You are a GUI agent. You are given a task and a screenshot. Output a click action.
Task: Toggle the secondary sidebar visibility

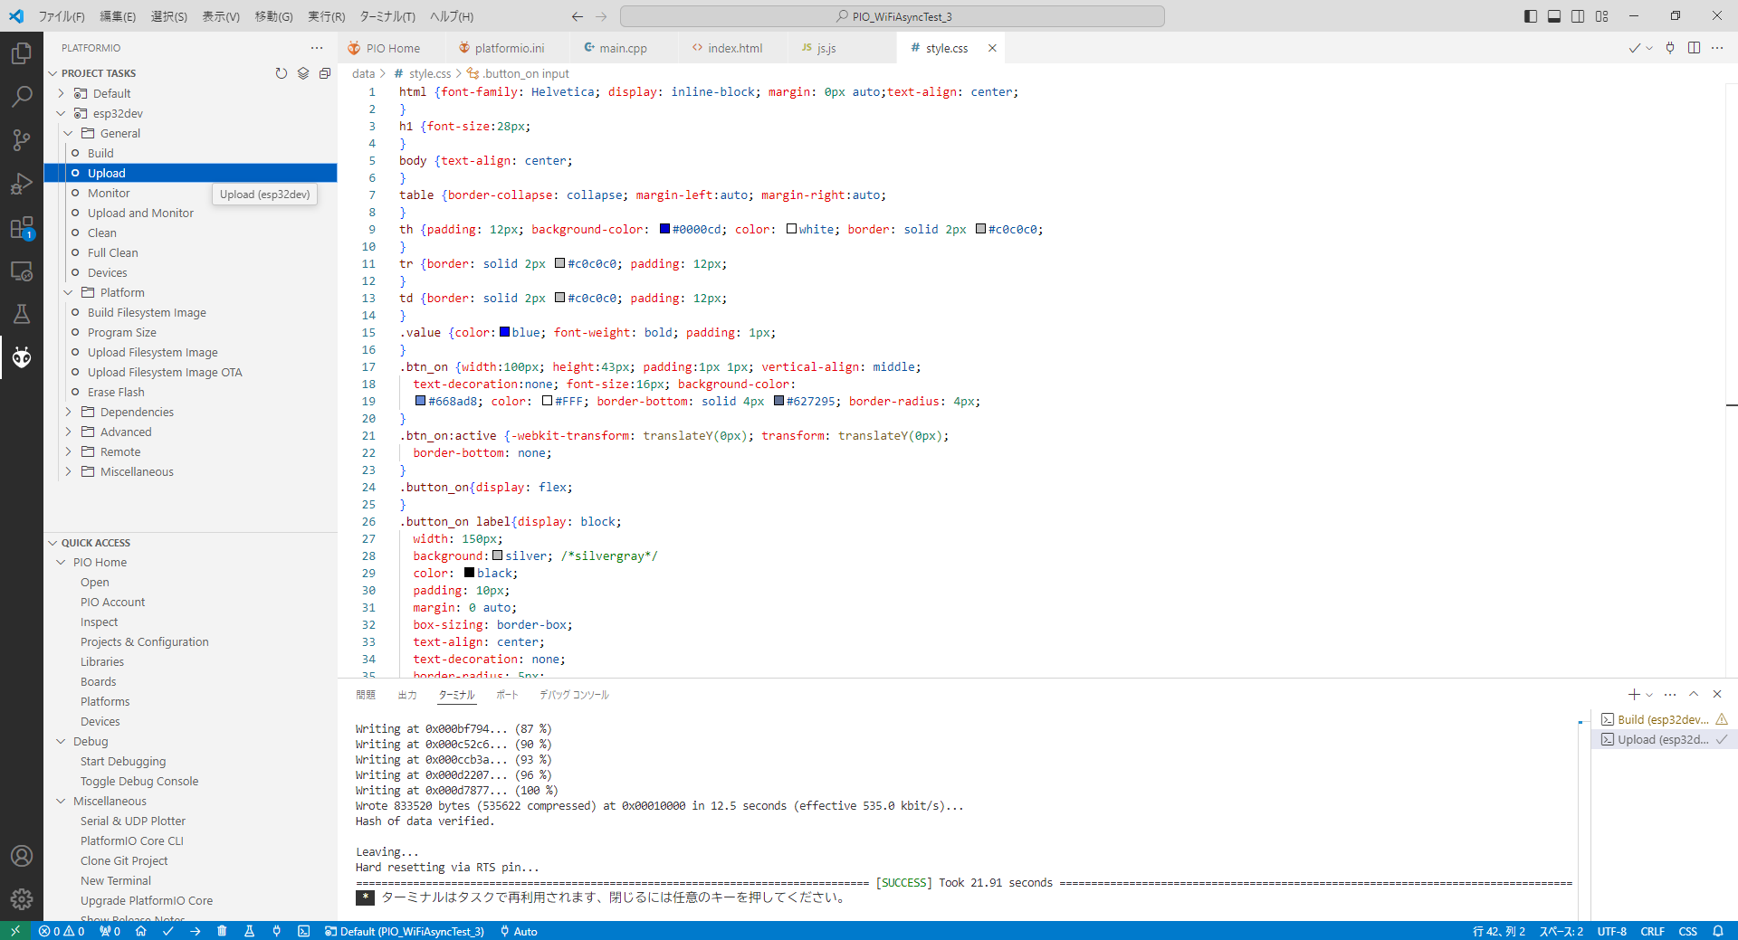pyautogui.click(x=1578, y=16)
